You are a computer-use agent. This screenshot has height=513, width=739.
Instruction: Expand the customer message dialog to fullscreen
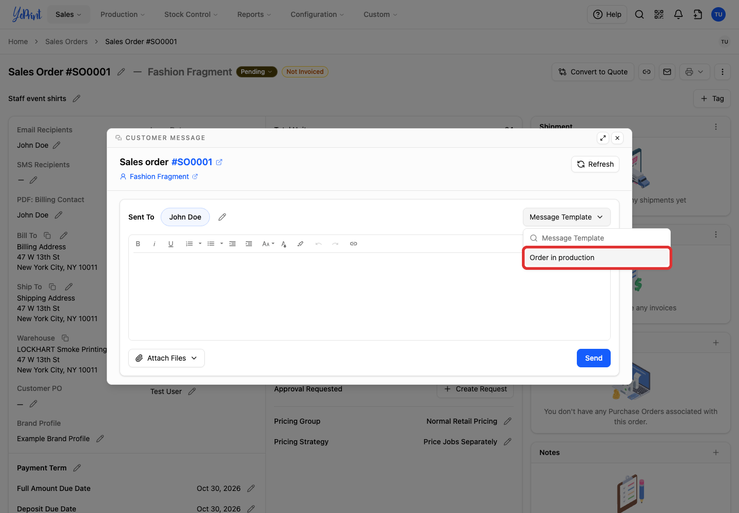[x=603, y=138]
